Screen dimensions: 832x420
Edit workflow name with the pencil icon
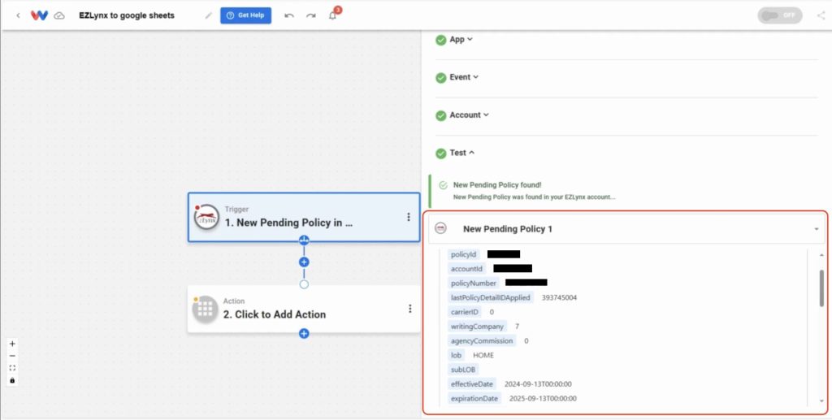209,15
